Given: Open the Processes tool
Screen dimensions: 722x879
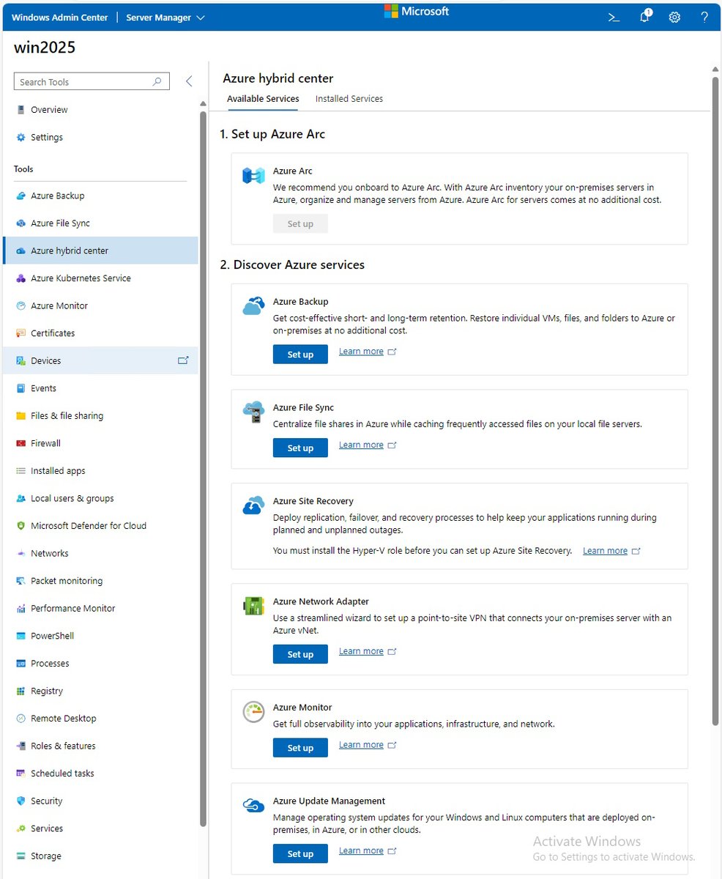Looking at the screenshot, I should (100, 664).
